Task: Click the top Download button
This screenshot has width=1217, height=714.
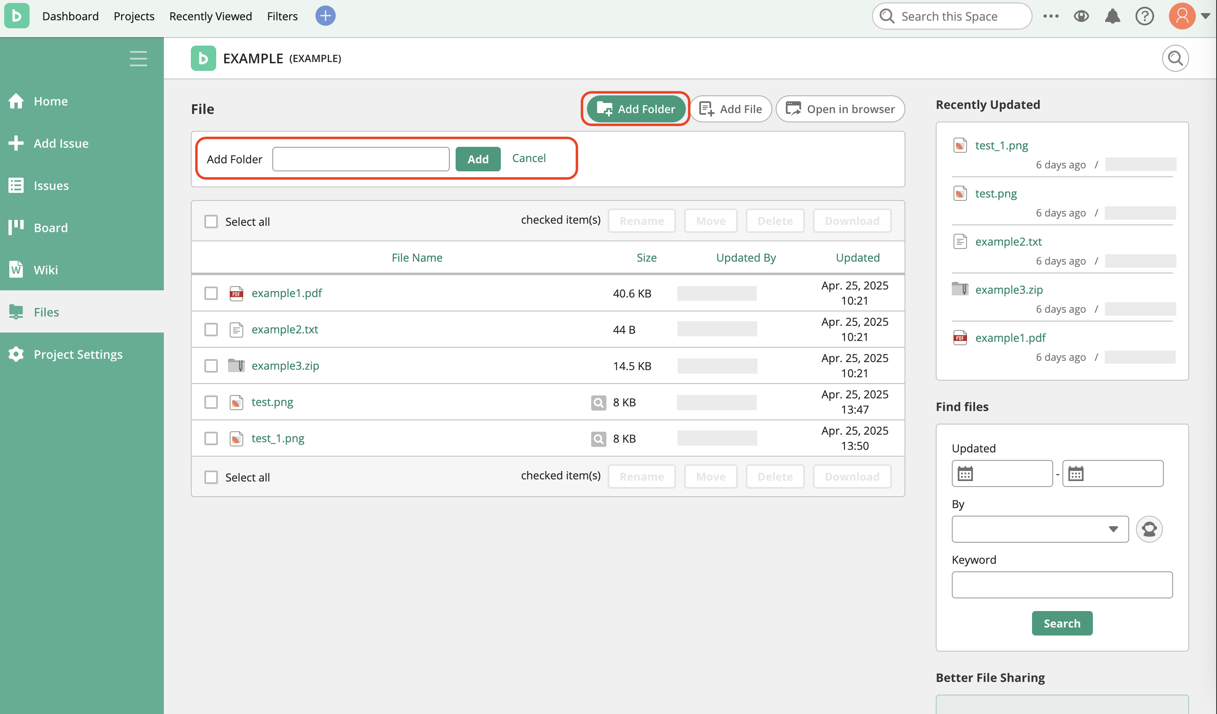Action: coord(851,221)
